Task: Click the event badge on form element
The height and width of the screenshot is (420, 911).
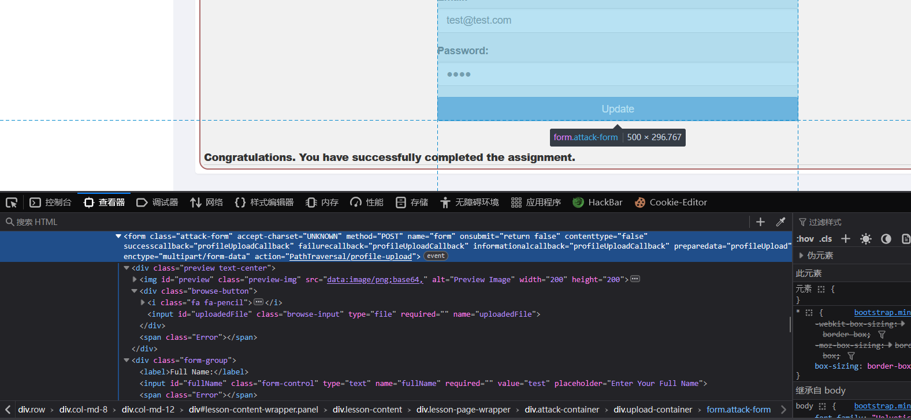Action: click(x=436, y=256)
